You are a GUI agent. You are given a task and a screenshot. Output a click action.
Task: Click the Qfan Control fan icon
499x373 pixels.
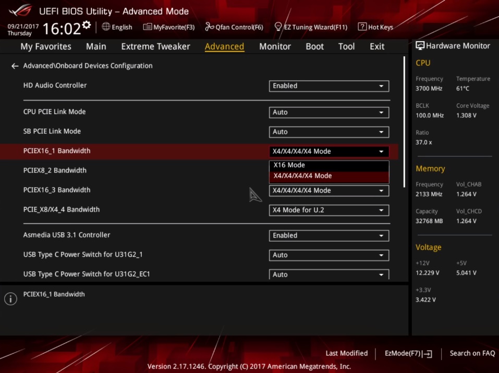[210, 27]
